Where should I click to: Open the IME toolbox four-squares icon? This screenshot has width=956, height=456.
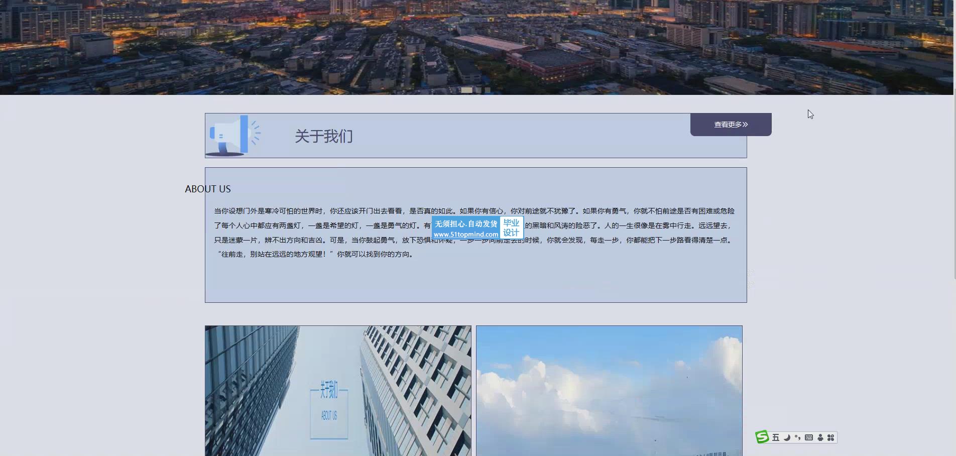pyautogui.click(x=831, y=437)
